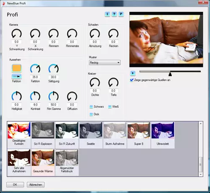The image size is (210, 193).
Task: Close the NewBlue Profi window
Action: click(x=203, y=2)
